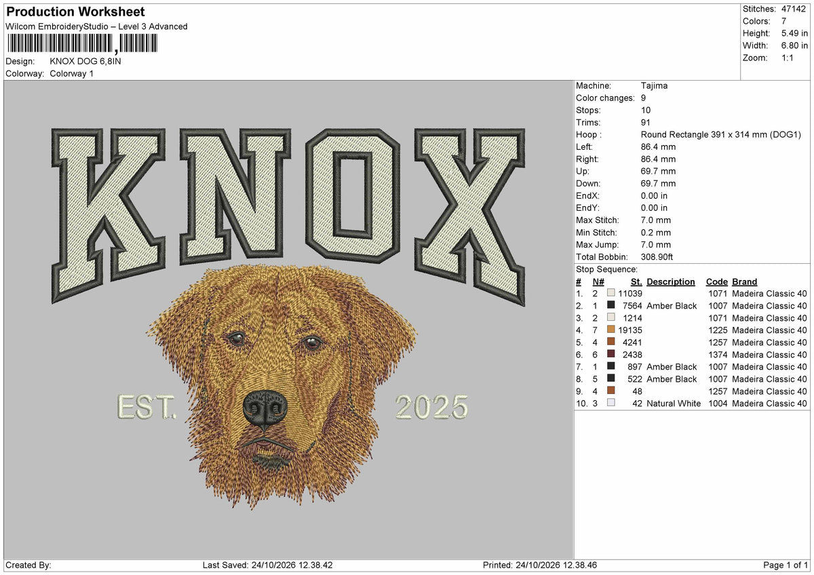Click the "2025" lettering in the design
The width and height of the screenshot is (814, 575).
(431, 408)
